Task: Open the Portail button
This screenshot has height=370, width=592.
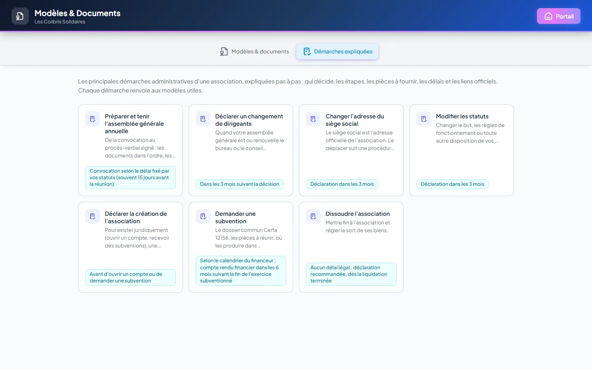Action: 559,16
